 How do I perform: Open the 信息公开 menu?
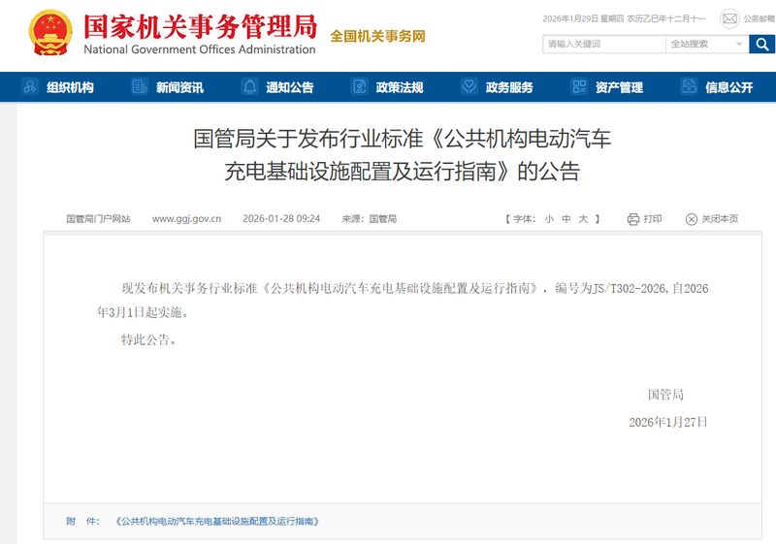click(x=729, y=87)
